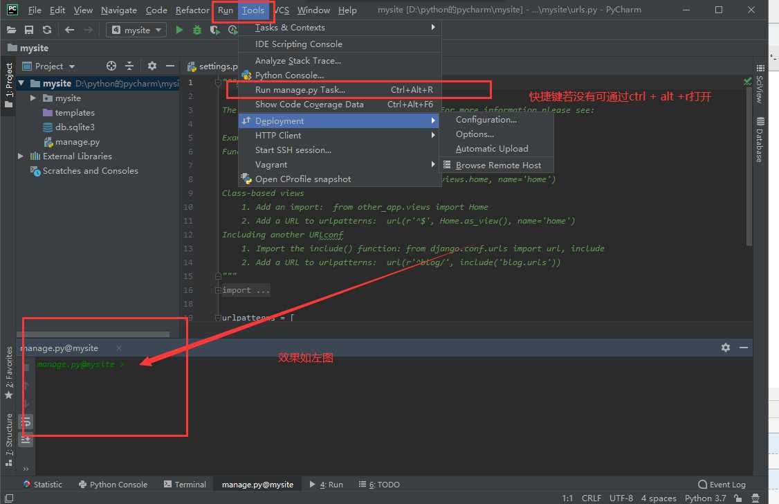Expand External Libraries node
The width and height of the screenshot is (779, 504).
[x=20, y=156]
